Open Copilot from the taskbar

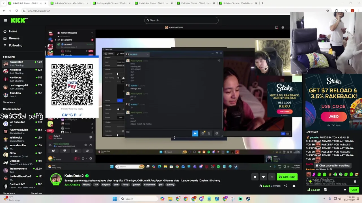tap(162, 199)
